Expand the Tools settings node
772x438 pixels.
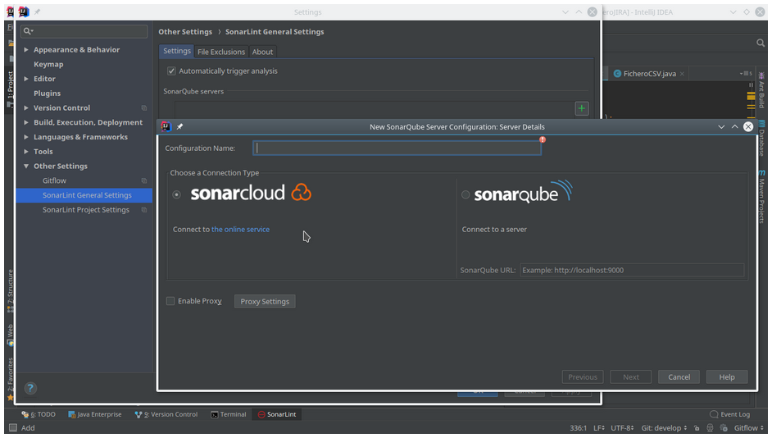(26, 152)
